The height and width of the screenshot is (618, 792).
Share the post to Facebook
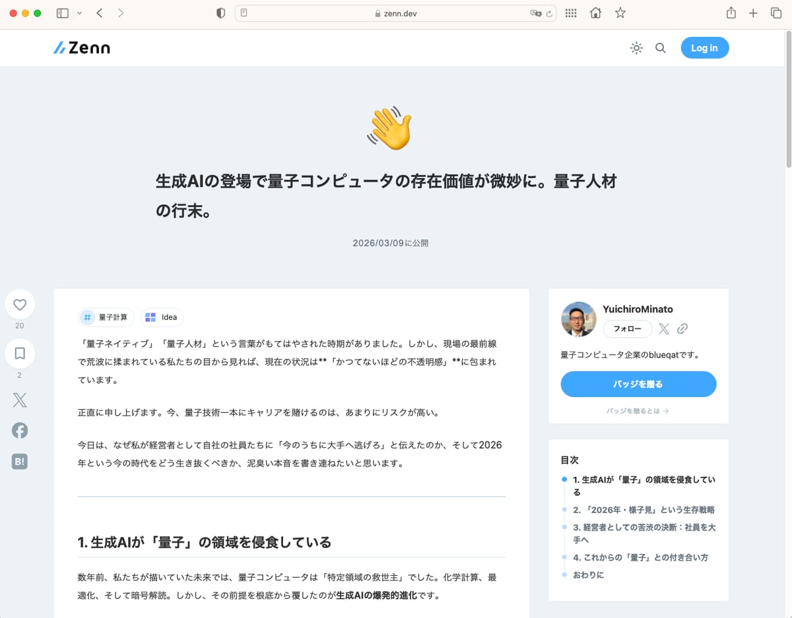tap(20, 430)
